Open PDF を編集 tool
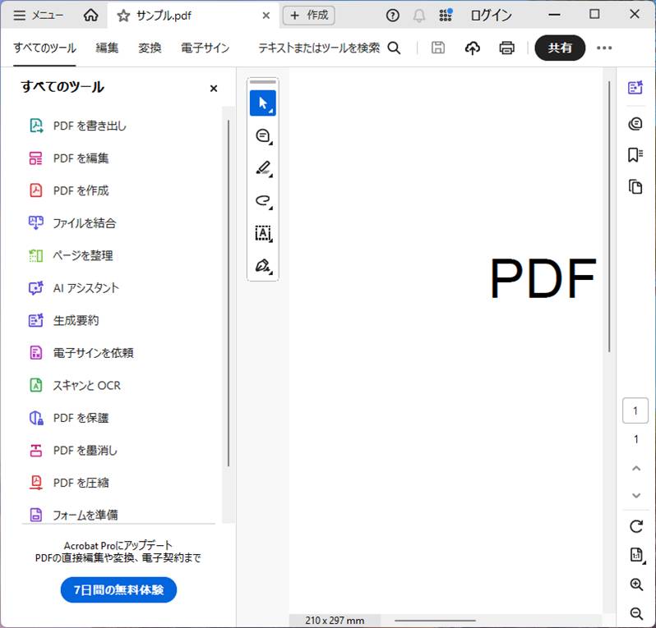 (69, 158)
